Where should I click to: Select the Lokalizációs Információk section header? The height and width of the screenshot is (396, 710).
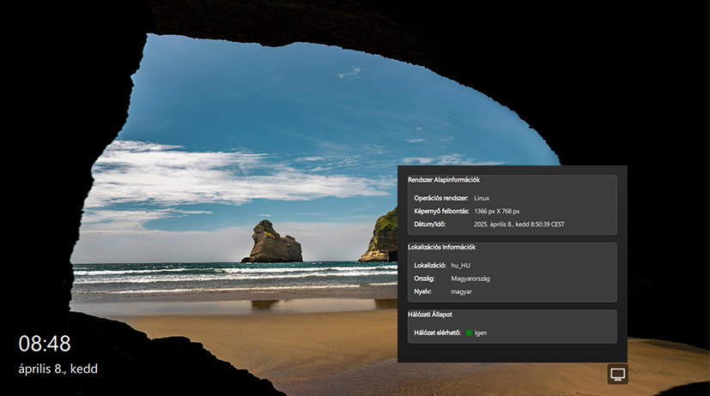[441, 248]
